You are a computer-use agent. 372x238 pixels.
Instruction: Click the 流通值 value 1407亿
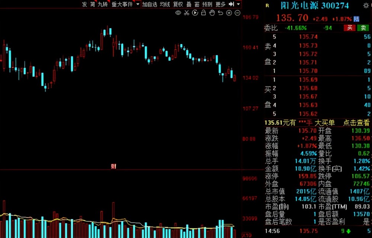(360, 191)
